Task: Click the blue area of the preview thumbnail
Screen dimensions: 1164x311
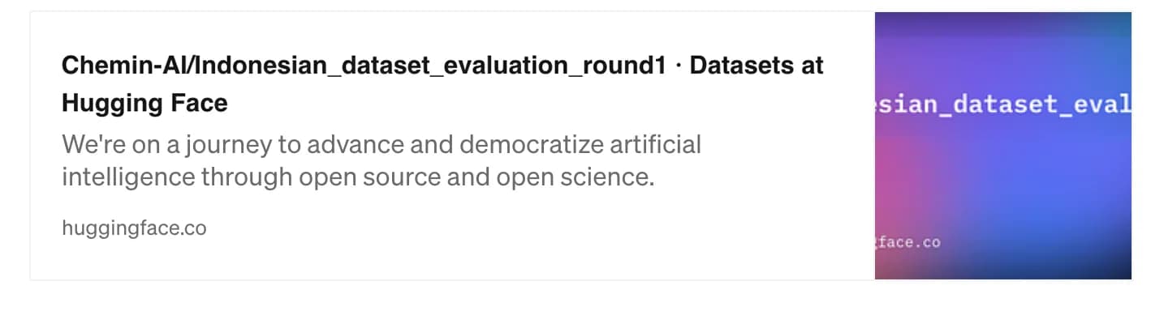Action: click(x=1055, y=178)
